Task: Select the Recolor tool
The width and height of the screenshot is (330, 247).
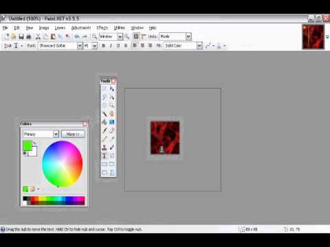Action: coord(112,148)
